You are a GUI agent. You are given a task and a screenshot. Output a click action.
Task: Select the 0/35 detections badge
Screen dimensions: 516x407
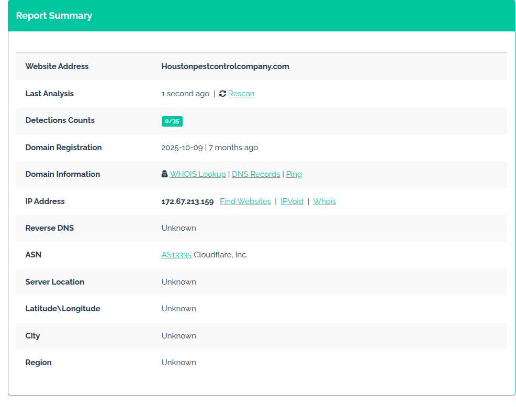(172, 121)
